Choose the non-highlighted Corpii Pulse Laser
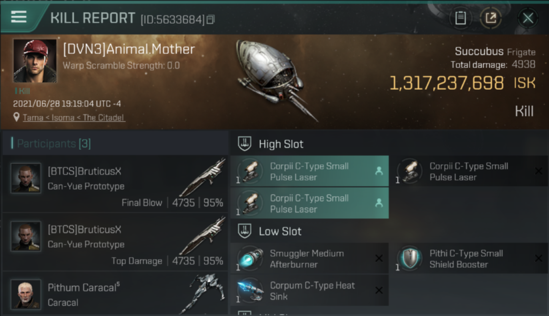The width and height of the screenshot is (549, 316). tap(472, 171)
